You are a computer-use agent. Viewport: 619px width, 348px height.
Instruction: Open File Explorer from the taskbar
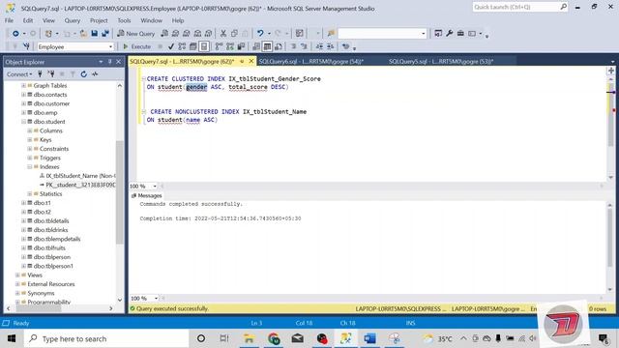point(250,338)
